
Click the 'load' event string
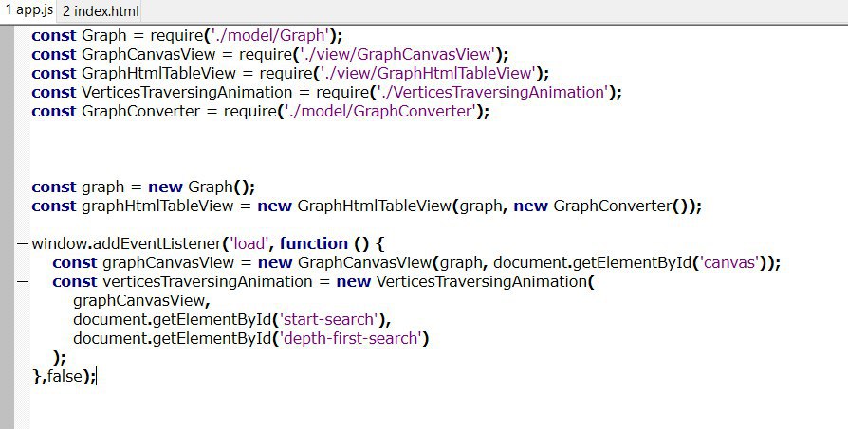[x=249, y=244]
